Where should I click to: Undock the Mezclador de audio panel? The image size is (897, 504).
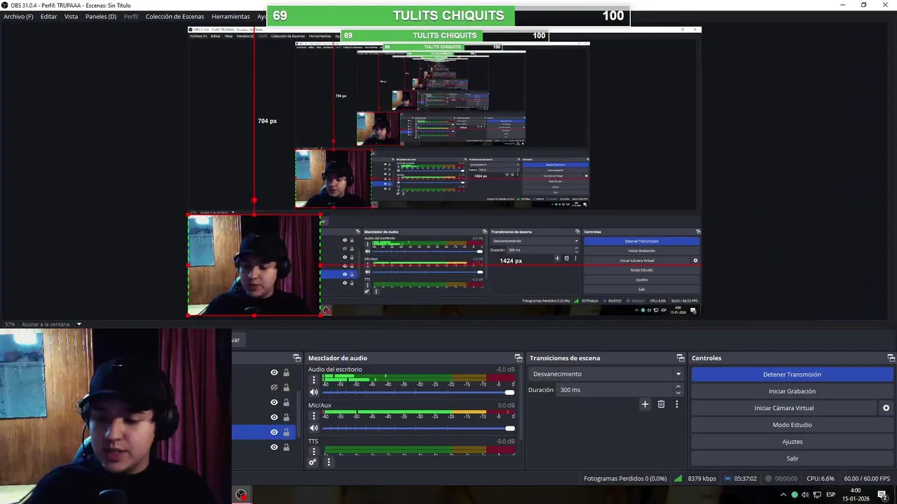(518, 358)
